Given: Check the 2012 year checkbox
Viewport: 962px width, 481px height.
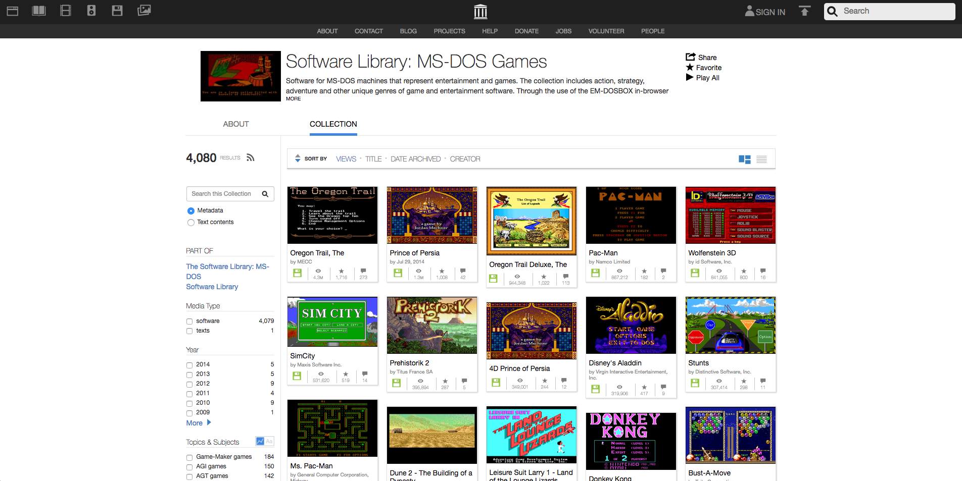Looking at the screenshot, I should (189, 384).
